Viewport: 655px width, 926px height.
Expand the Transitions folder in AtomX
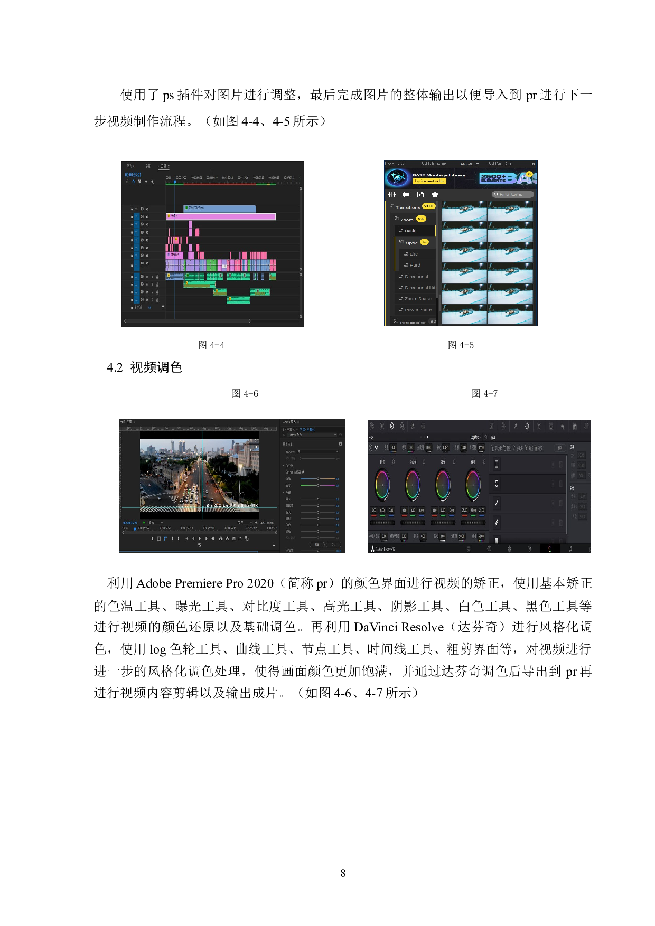(x=392, y=206)
